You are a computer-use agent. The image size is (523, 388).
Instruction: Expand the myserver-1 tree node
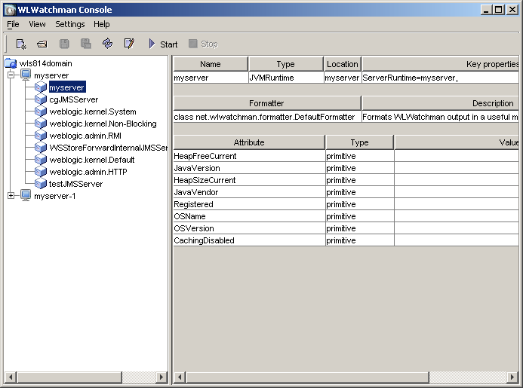[x=11, y=196]
